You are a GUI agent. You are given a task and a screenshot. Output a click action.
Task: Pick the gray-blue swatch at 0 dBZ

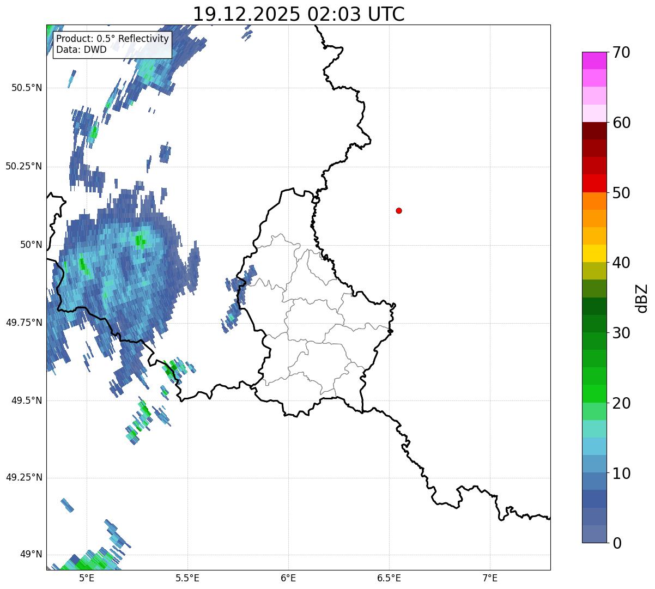click(x=594, y=534)
